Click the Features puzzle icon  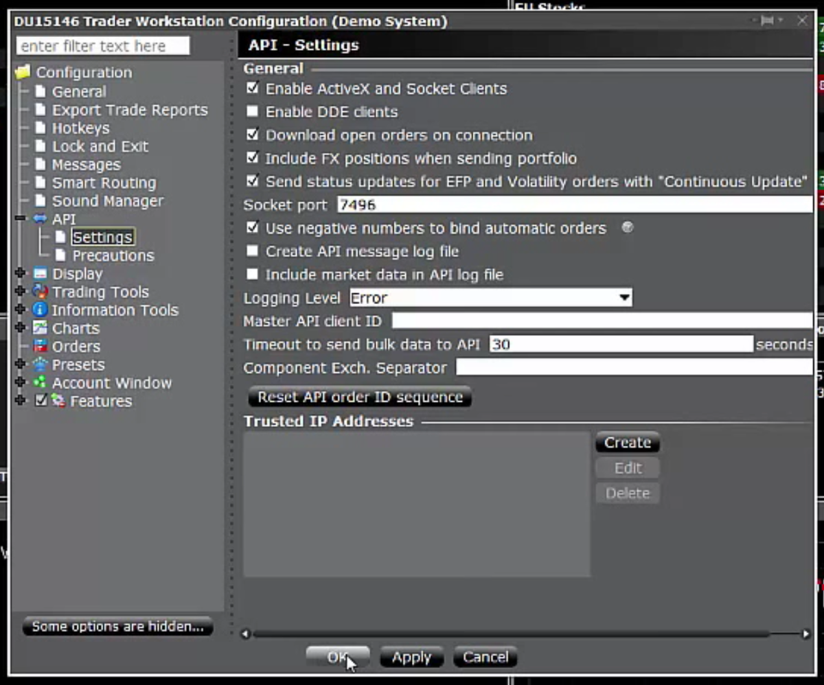pos(58,401)
